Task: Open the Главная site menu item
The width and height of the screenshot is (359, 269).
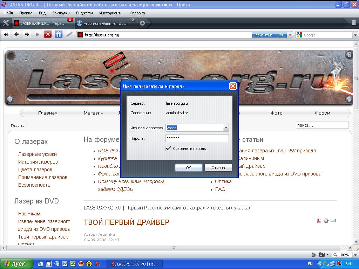Action: [48, 113]
